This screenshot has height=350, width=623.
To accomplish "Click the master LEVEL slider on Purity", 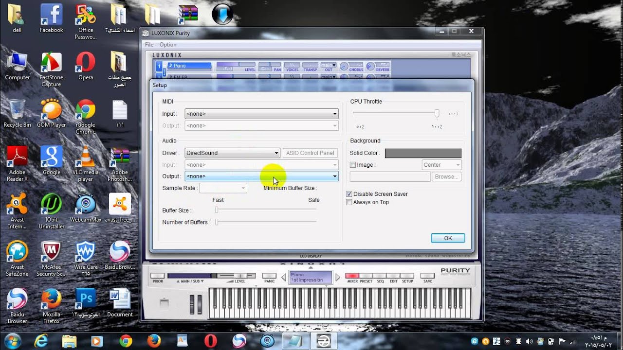I will (x=236, y=276).
